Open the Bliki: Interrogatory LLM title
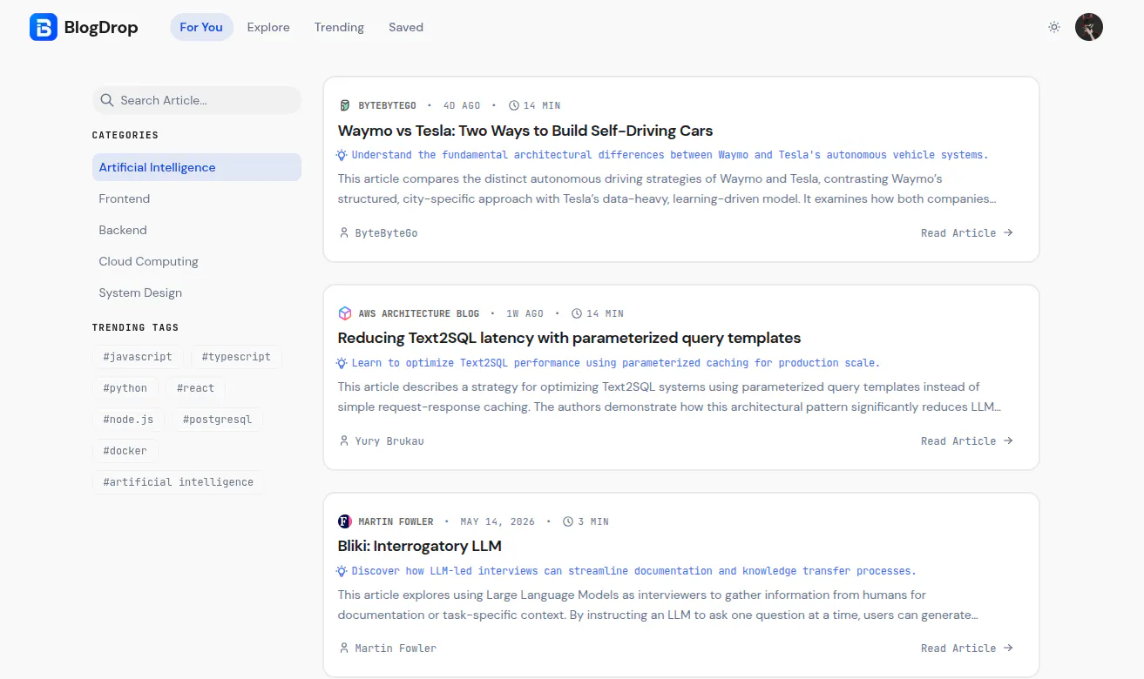The height and width of the screenshot is (679, 1144). coord(420,546)
